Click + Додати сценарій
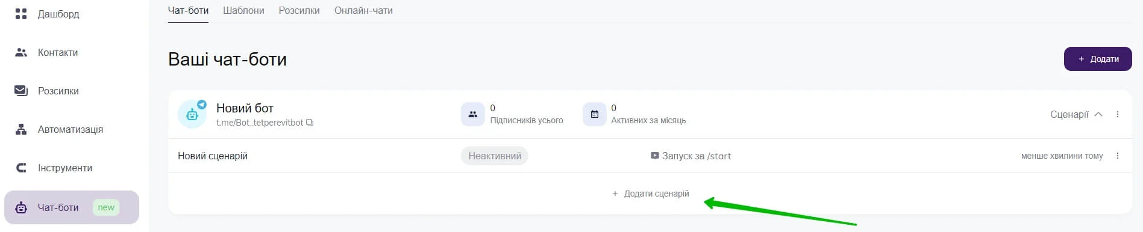 tap(650, 194)
